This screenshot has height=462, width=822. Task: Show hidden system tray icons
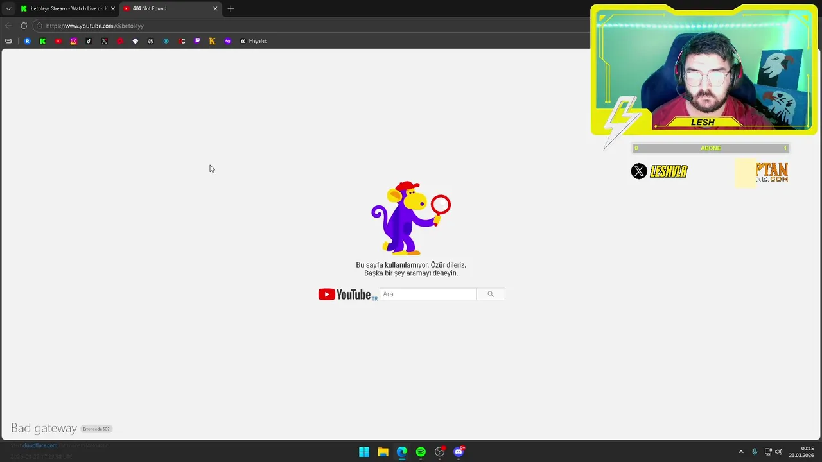point(740,452)
